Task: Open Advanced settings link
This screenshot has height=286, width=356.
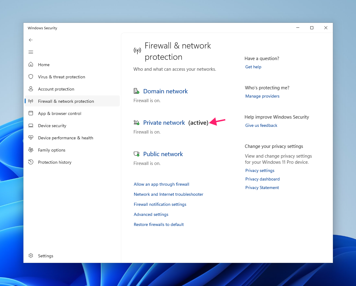Action: pyautogui.click(x=151, y=214)
